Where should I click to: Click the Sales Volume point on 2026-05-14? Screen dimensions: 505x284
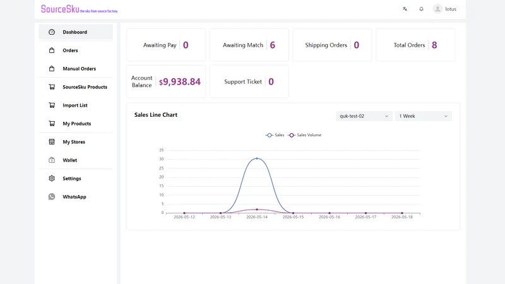click(257, 210)
